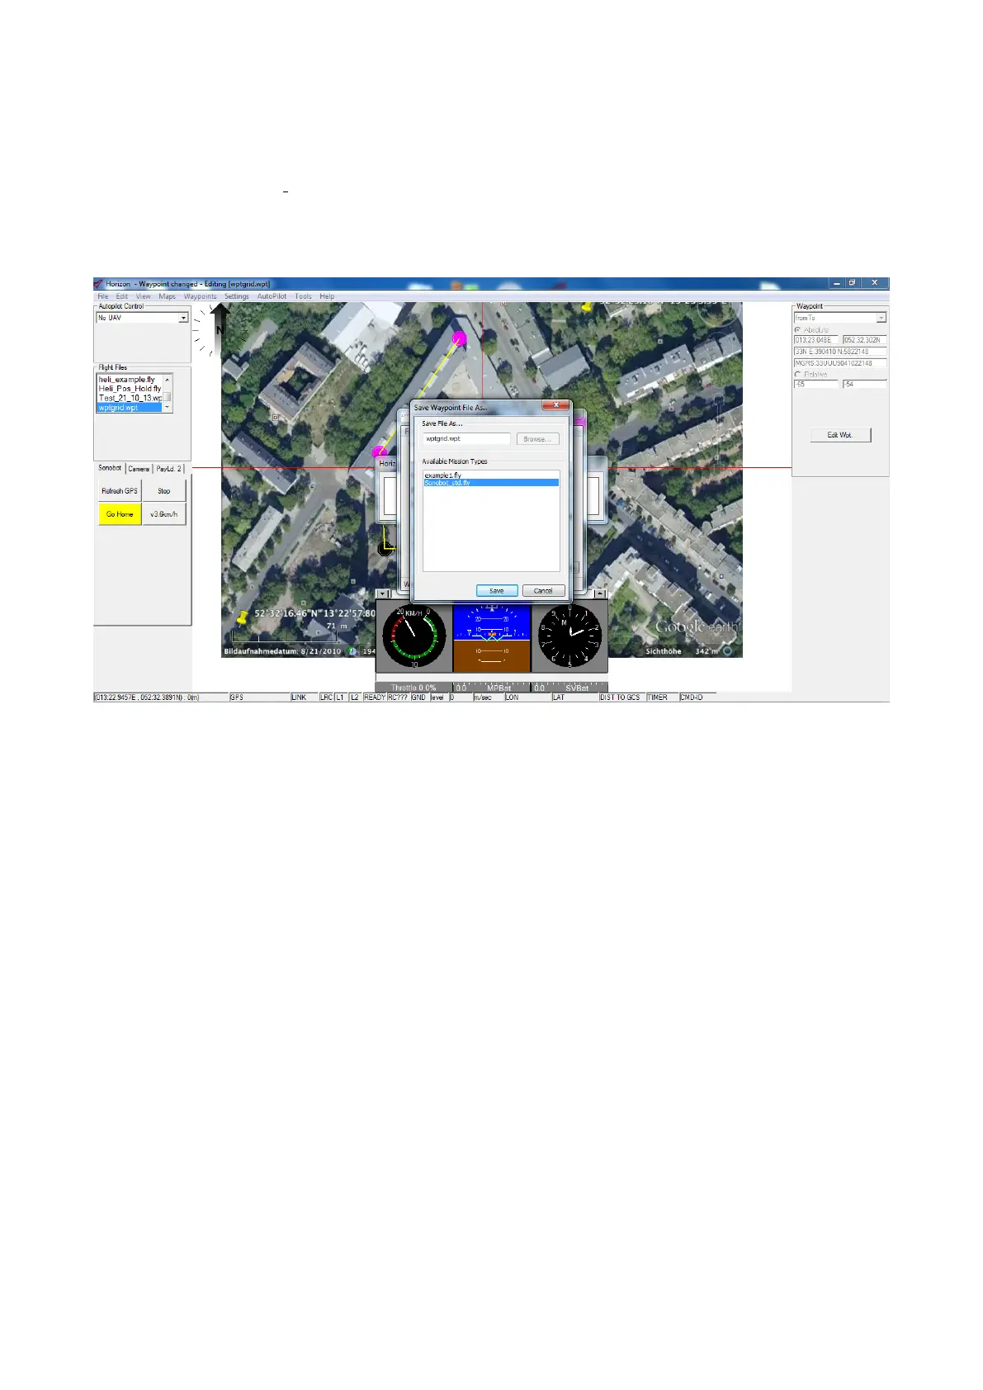Image resolution: width=983 pixels, height=1390 pixels.
Task: Click the upper magenta waypoint marker
Action: coord(460,338)
